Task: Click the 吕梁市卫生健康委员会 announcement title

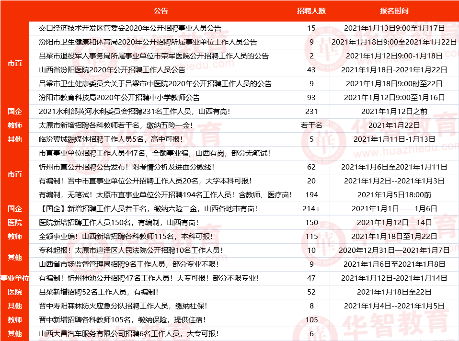Action: tap(155, 84)
